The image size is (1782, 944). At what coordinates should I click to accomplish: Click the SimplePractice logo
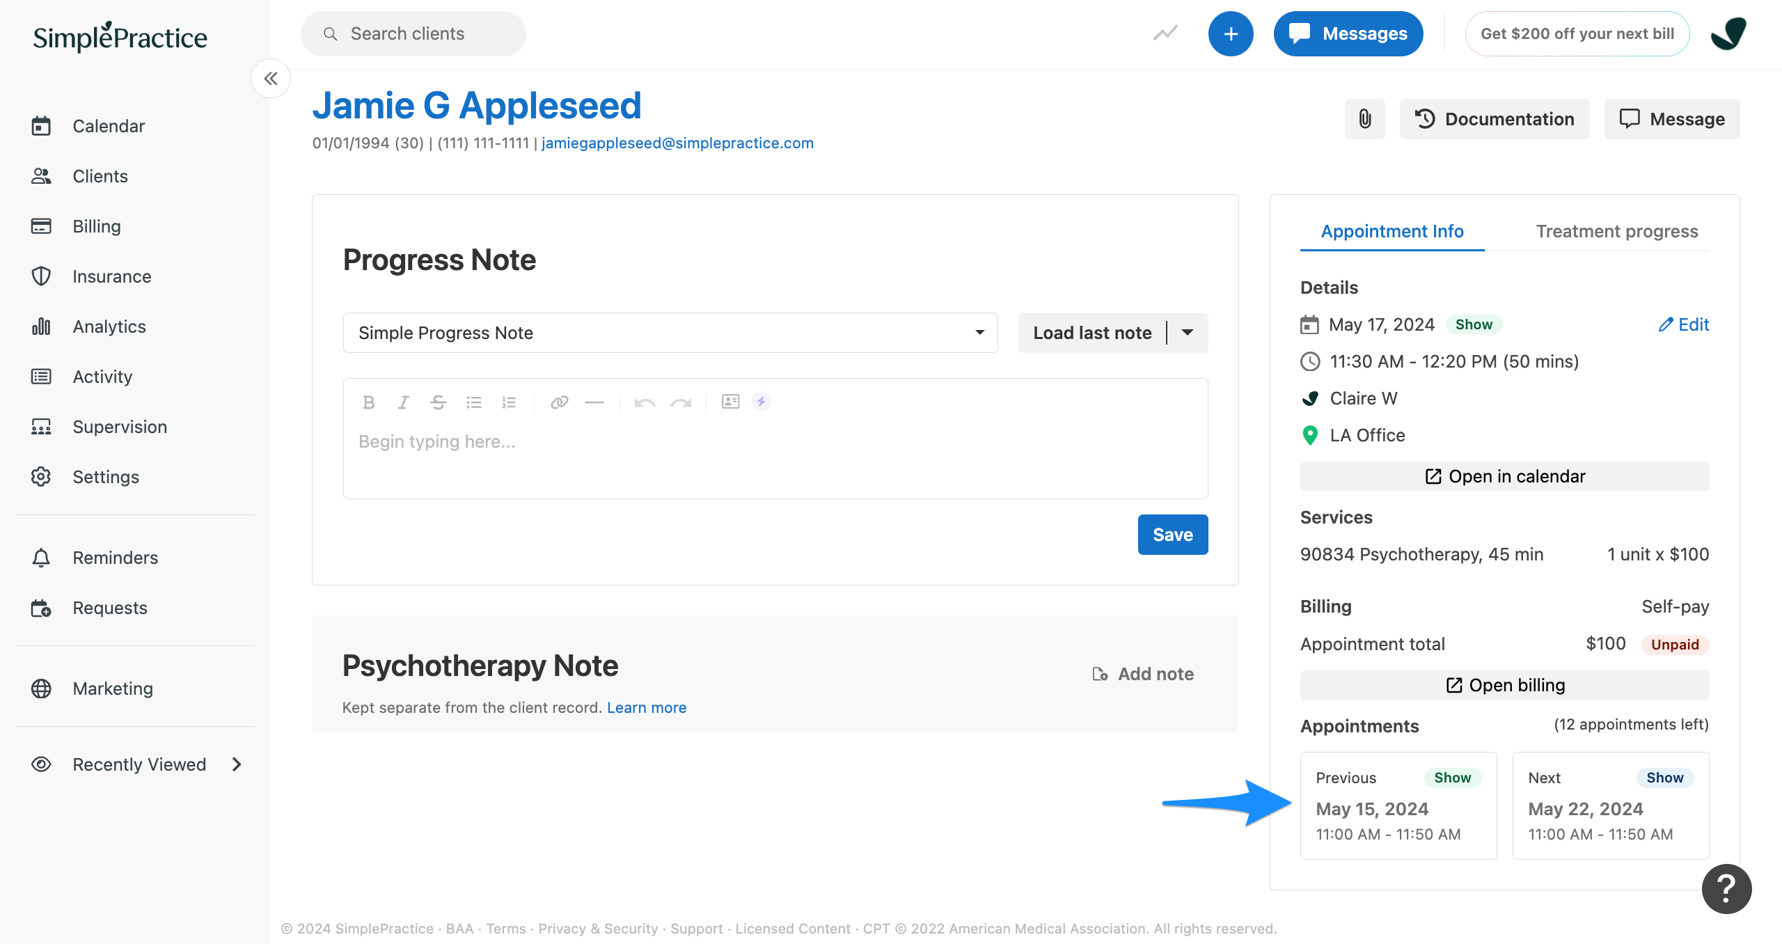click(120, 36)
